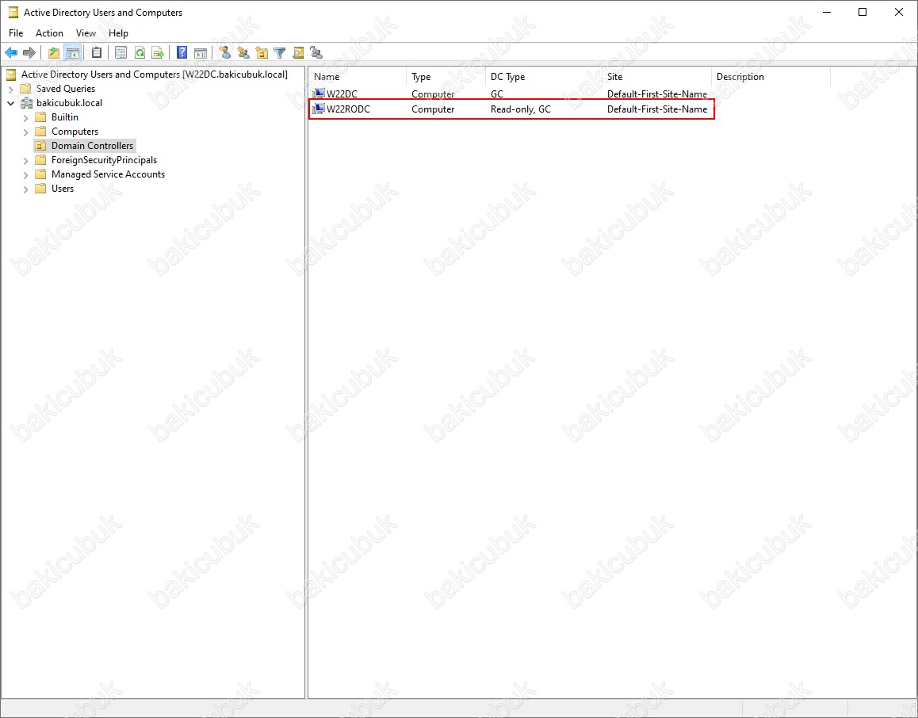Click the W22DC 'GC' DC Type cell
The width and height of the screenshot is (918, 718).
pyautogui.click(x=497, y=94)
